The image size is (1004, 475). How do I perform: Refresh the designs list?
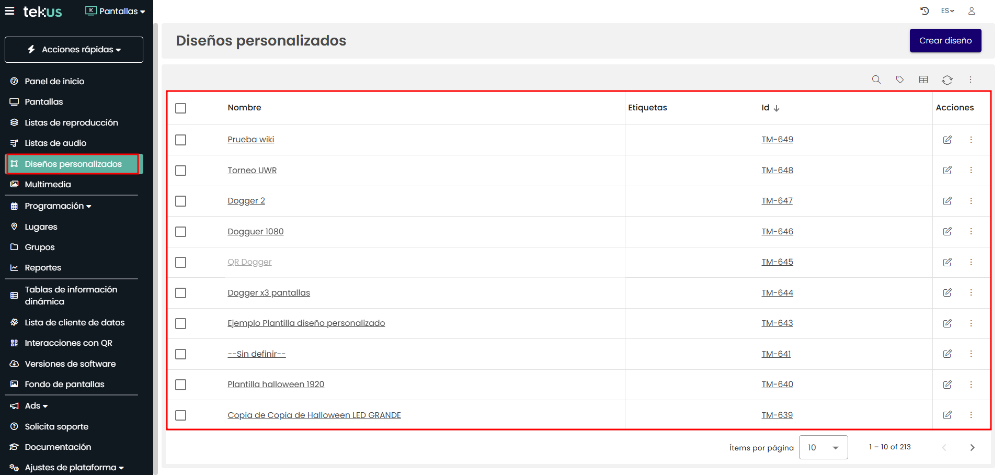(x=947, y=80)
